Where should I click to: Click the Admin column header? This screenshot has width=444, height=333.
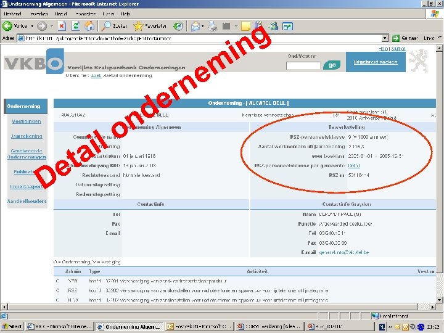[73, 271]
